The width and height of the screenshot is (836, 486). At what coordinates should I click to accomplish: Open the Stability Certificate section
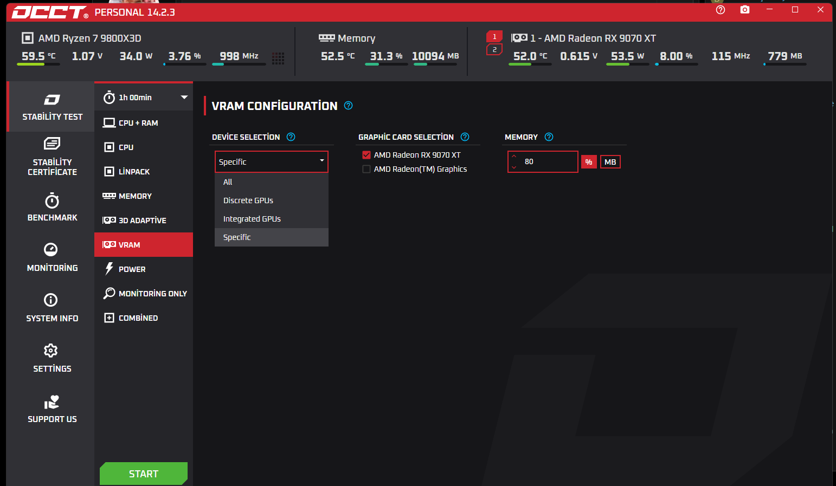tap(52, 157)
